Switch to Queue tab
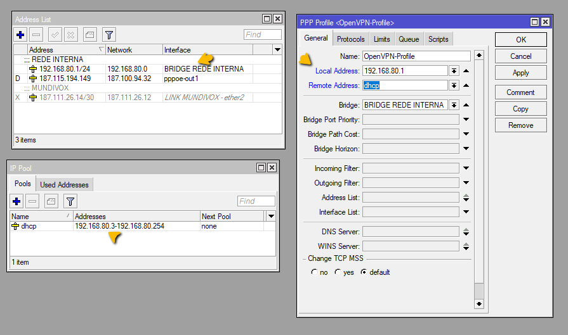Viewport: 568px width, 335px height. click(409, 39)
